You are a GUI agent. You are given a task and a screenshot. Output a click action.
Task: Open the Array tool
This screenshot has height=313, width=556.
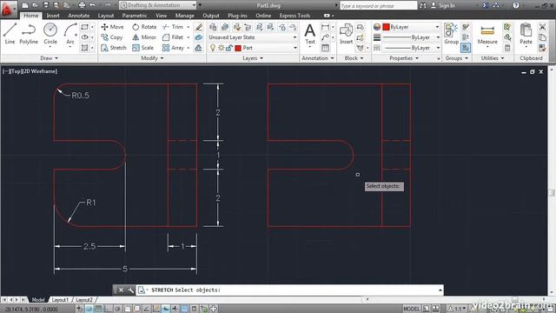(173, 48)
